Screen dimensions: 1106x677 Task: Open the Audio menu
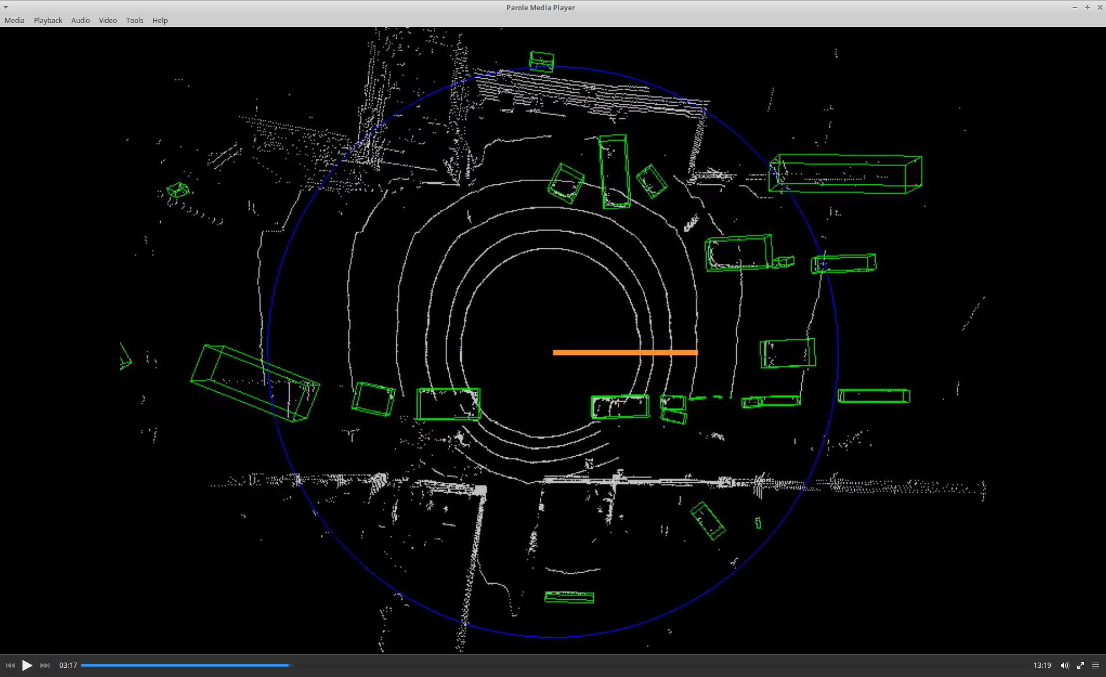pyautogui.click(x=81, y=20)
